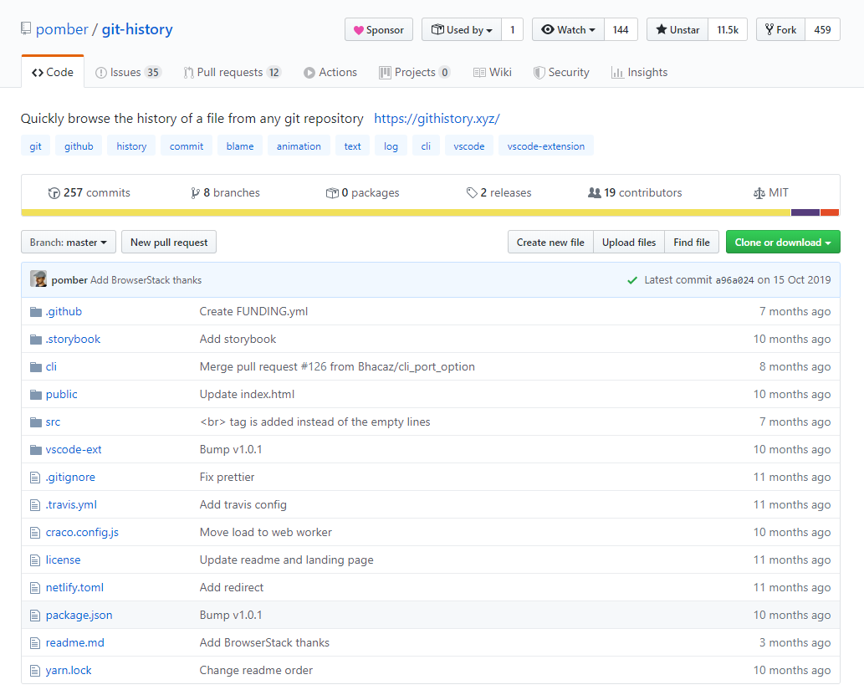Click New pull request button
The height and width of the screenshot is (690, 864).
point(169,242)
